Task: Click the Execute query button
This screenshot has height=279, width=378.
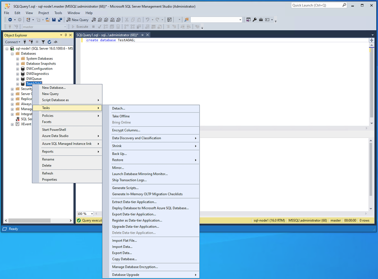Action: [80, 27]
